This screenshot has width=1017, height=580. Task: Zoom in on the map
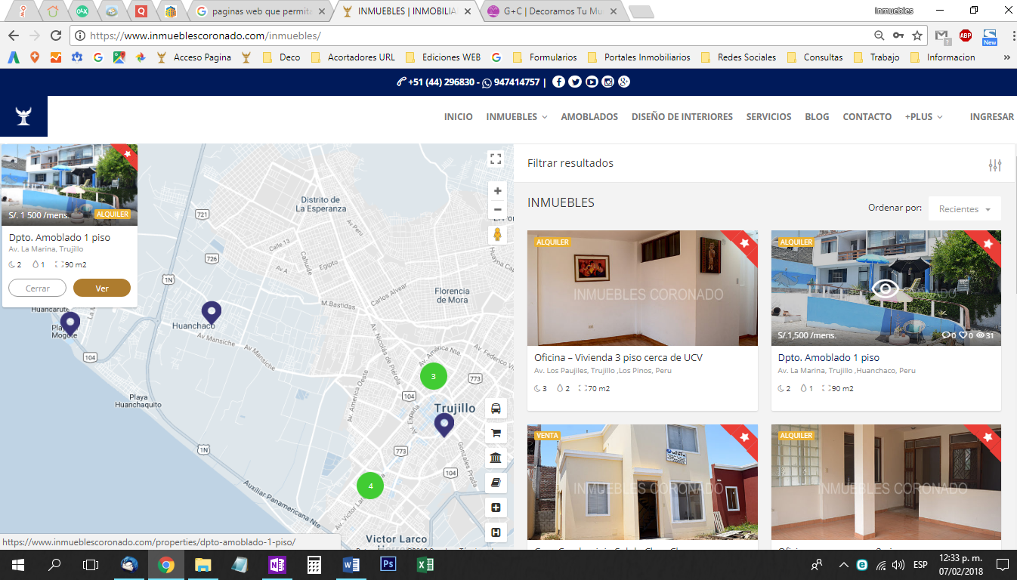[x=497, y=191]
